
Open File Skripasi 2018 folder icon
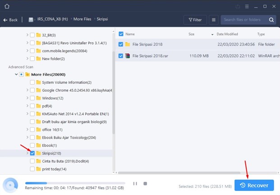128,44
